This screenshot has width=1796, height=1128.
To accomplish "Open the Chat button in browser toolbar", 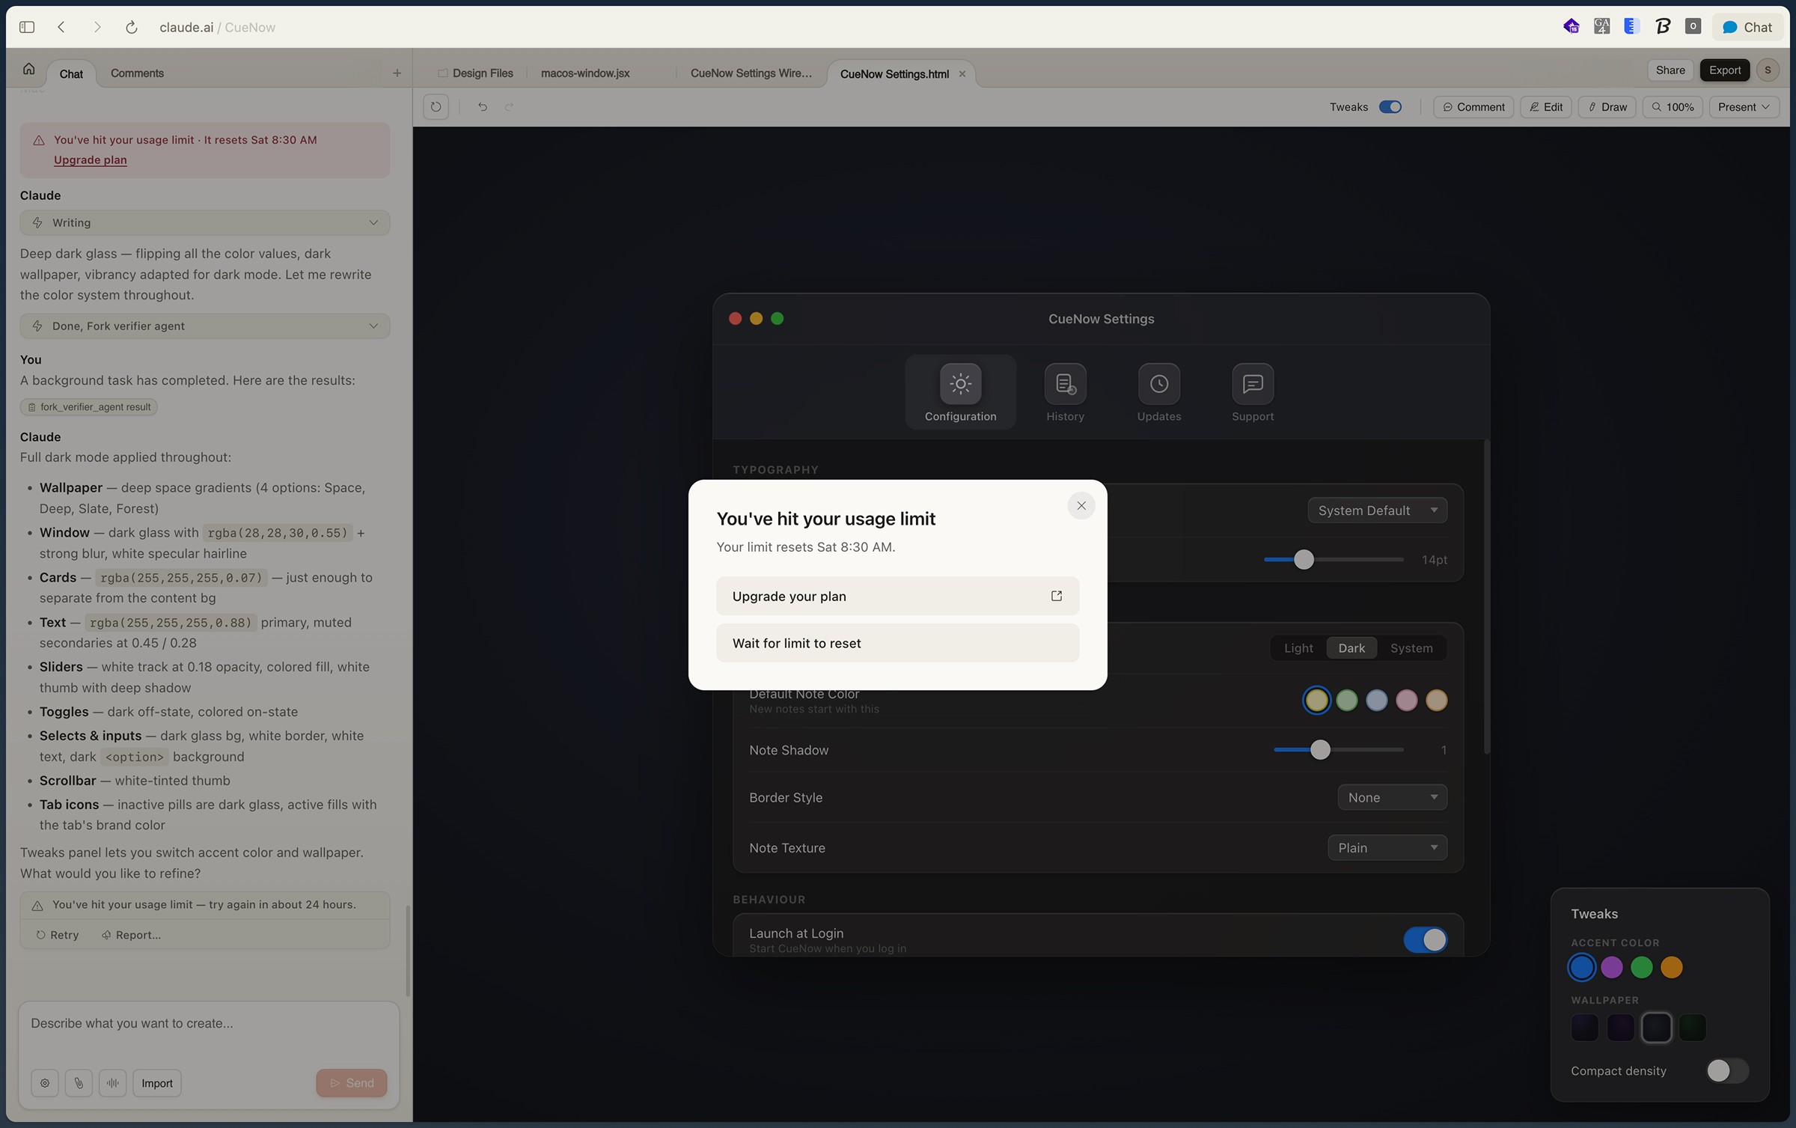I will [x=1747, y=27].
